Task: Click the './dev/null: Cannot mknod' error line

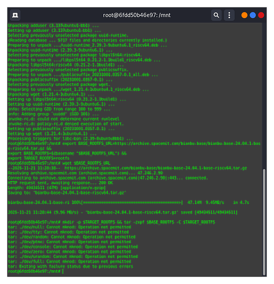Action: click(69, 227)
